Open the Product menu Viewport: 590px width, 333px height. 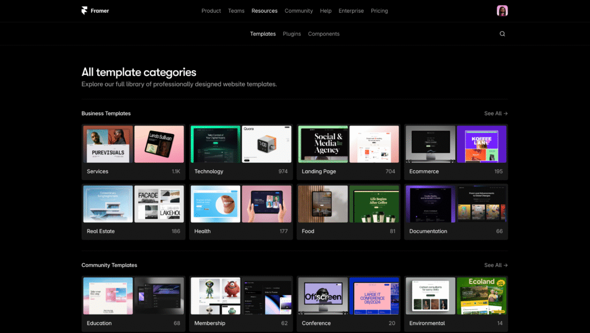(211, 11)
